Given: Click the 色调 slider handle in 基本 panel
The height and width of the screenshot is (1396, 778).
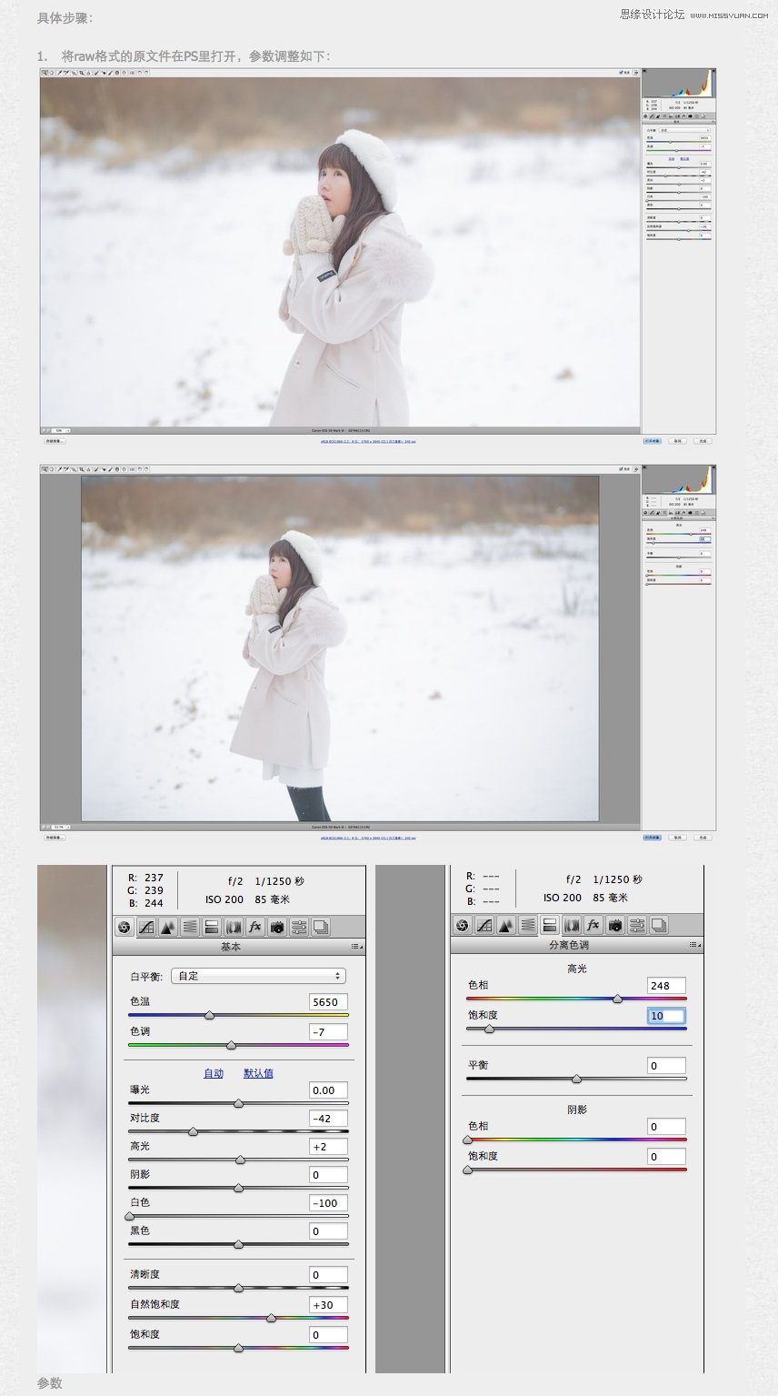Looking at the screenshot, I should [x=231, y=1045].
